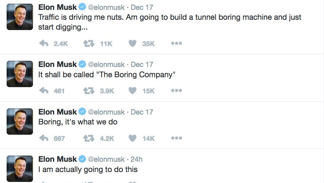Like "Boring, it's what we do" tweet

tap(133, 138)
